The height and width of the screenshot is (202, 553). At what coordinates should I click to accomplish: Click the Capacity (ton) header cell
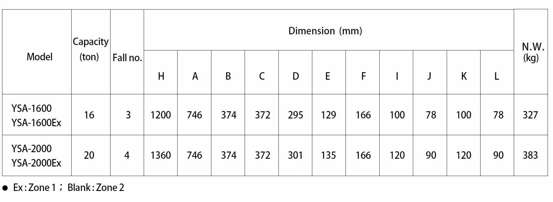coord(90,49)
